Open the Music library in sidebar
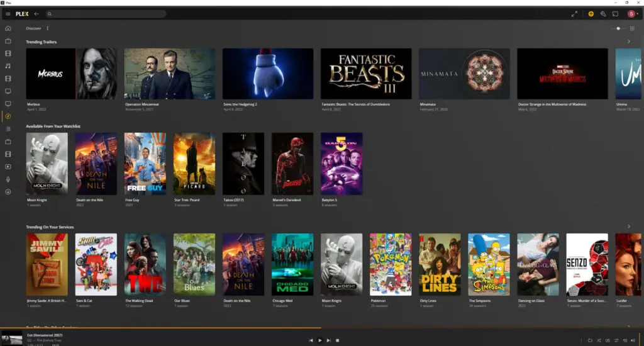Image resolution: width=644 pixels, height=346 pixels. [x=8, y=66]
